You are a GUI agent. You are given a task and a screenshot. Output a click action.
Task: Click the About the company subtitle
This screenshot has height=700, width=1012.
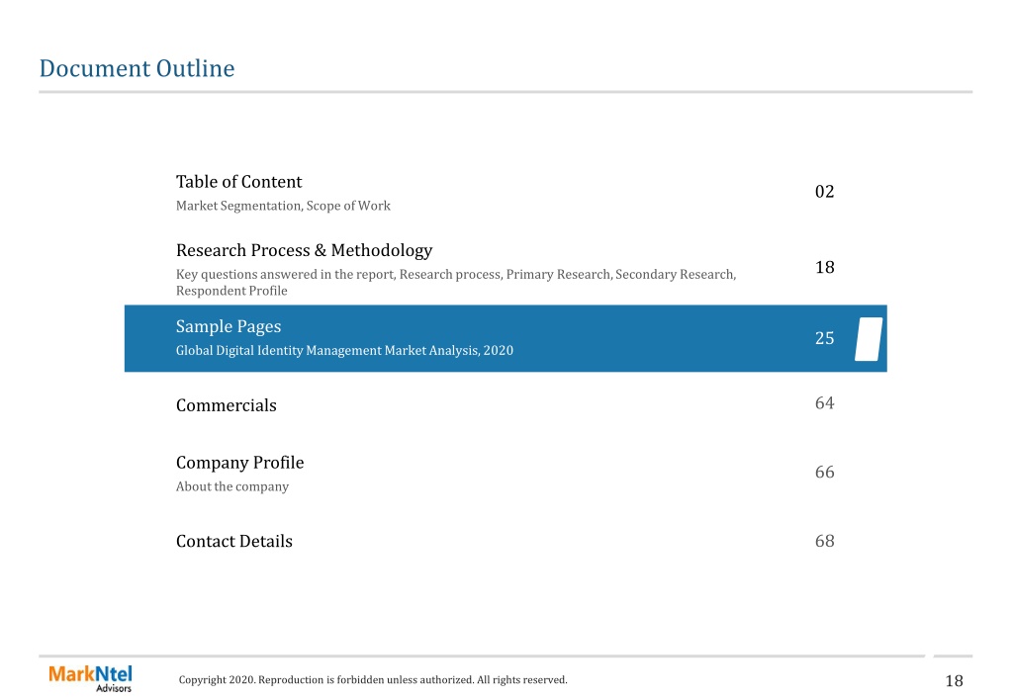point(231,486)
